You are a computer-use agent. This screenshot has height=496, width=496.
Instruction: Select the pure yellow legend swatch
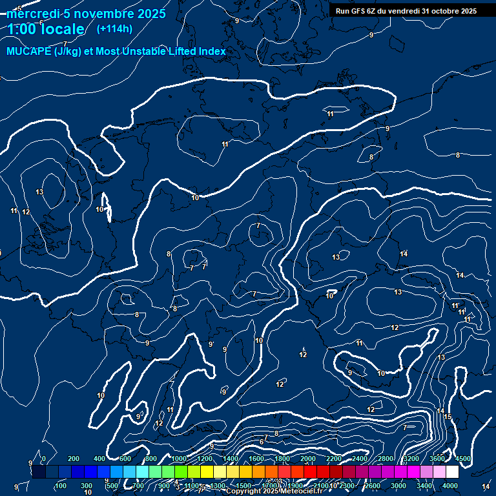coord(207,471)
